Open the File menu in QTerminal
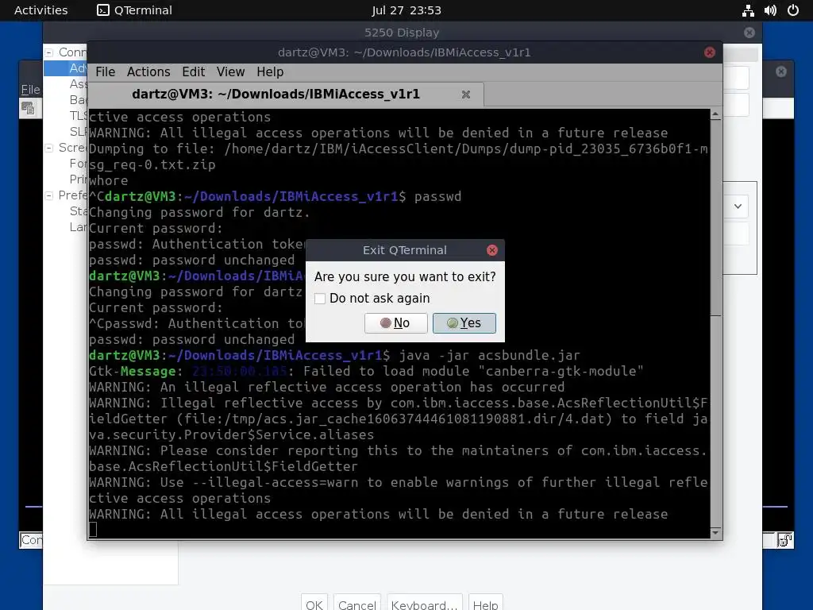The width and height of the screenshot is (813, 610). [106, 71]
